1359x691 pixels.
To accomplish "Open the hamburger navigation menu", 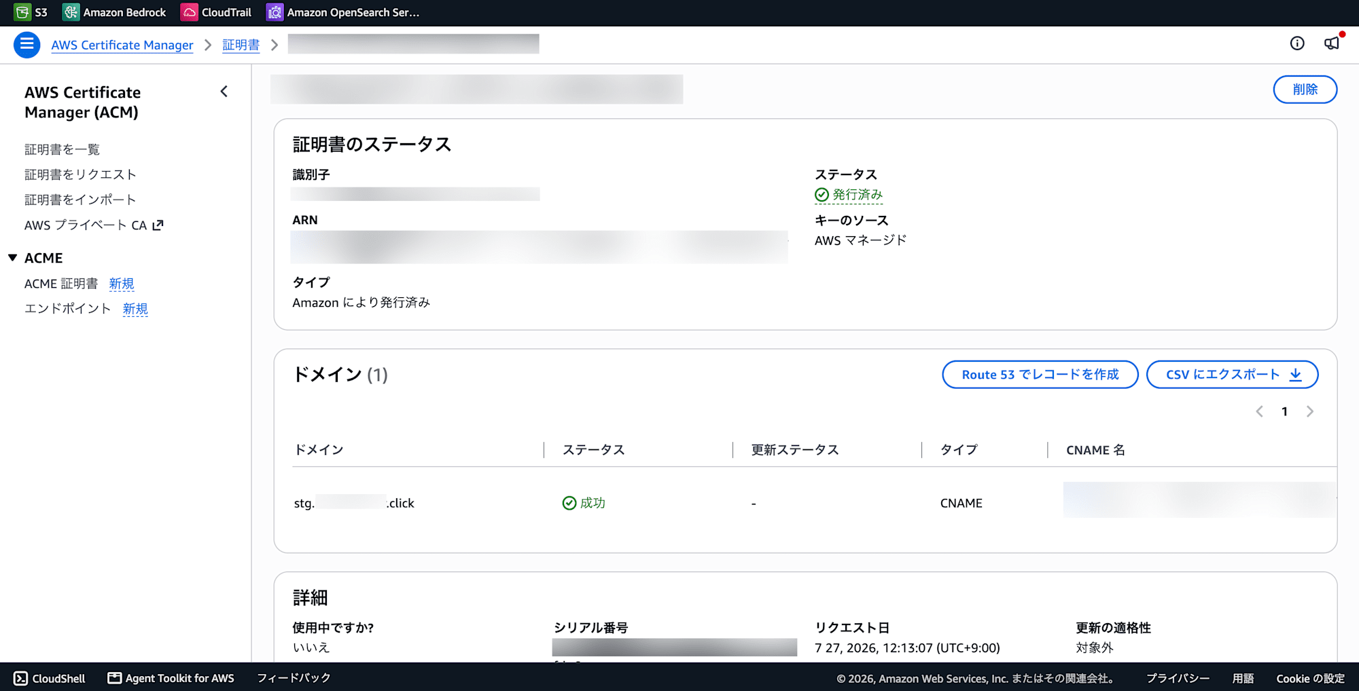I will point(27,45).
